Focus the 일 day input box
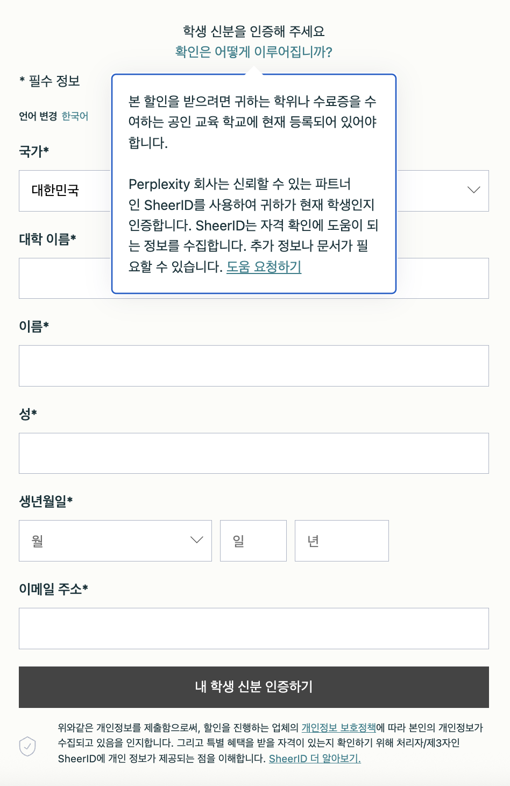The height and width of the screenshot is (786, 510). point(253,541)
